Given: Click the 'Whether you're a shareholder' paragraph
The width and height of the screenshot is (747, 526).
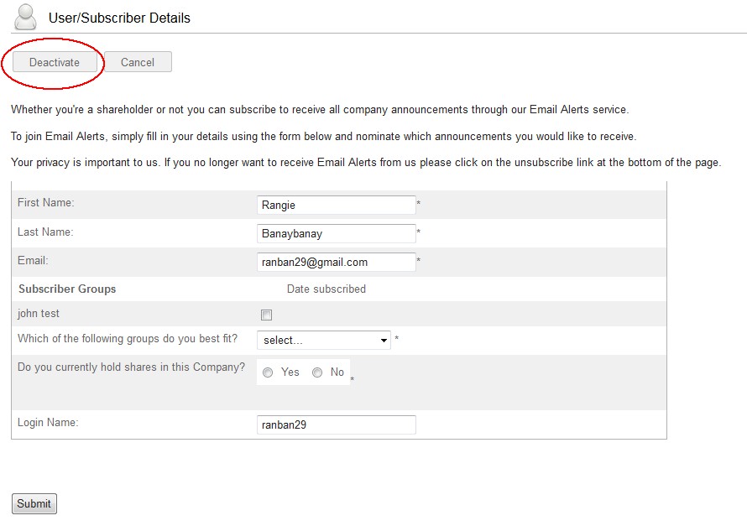Looking at the screenshot, I should click(320, 110).
